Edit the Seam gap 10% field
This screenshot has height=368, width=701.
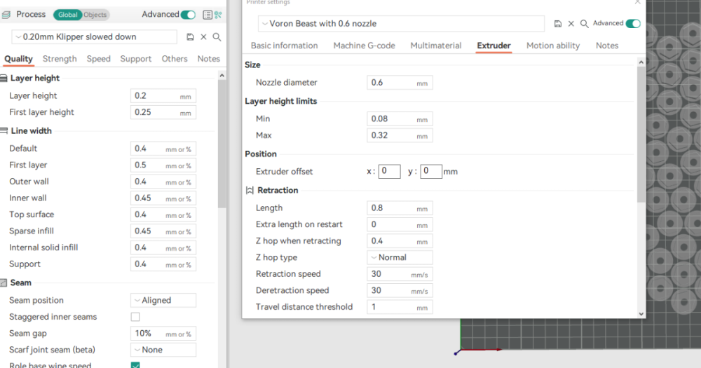point(163,334)
